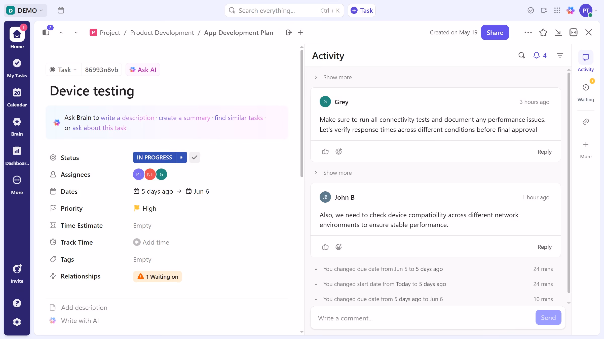Open the profile PT avatar menu

pyautogui.click(x=586, y=10)
